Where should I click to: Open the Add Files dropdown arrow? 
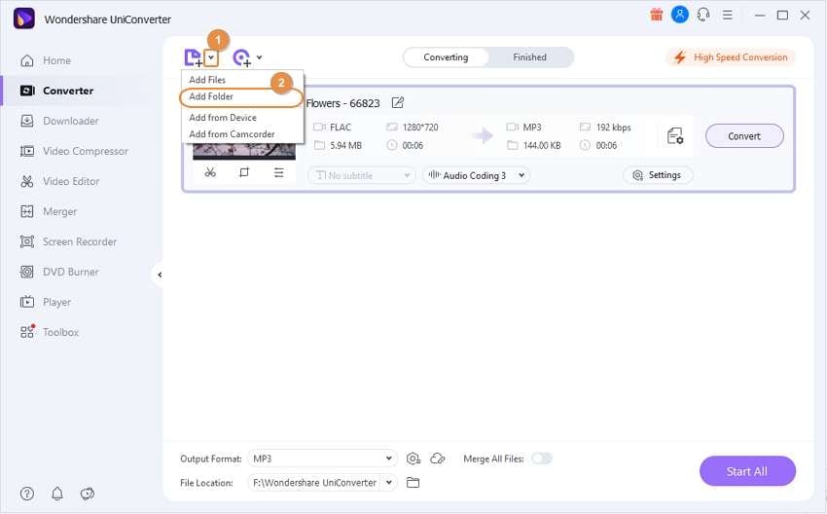click(x=211, y=57)
